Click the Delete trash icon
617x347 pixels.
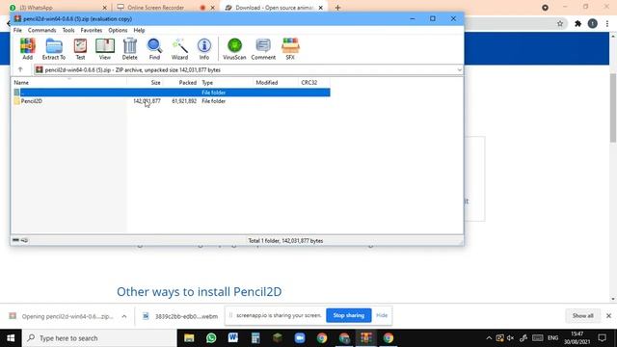[x=129, y=49]
